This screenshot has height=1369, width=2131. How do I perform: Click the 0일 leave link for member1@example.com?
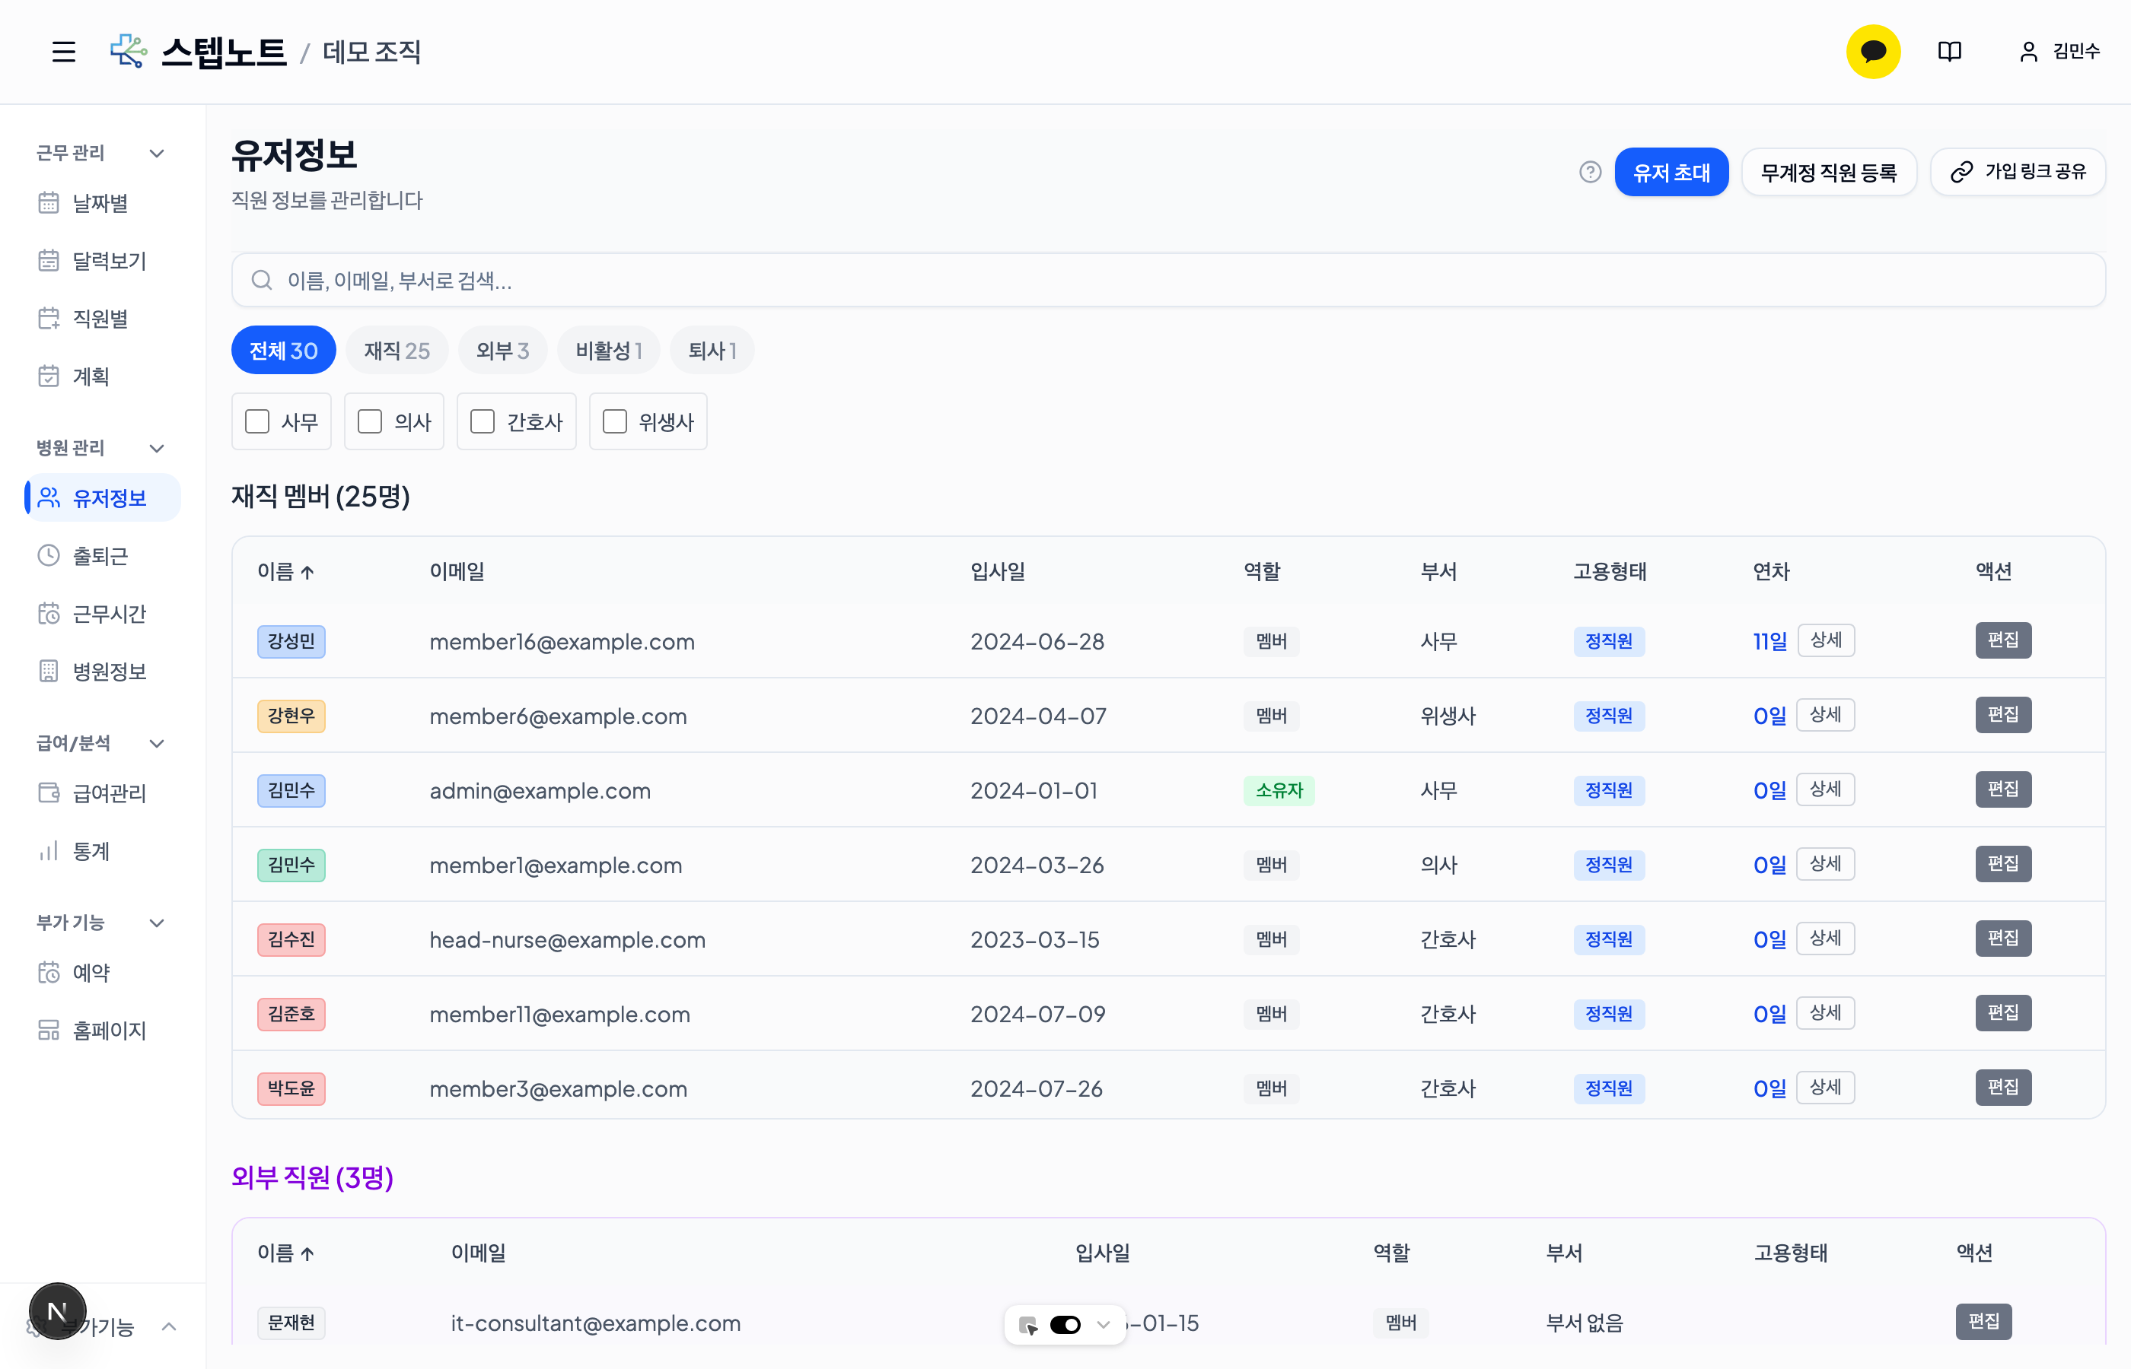1769,865
